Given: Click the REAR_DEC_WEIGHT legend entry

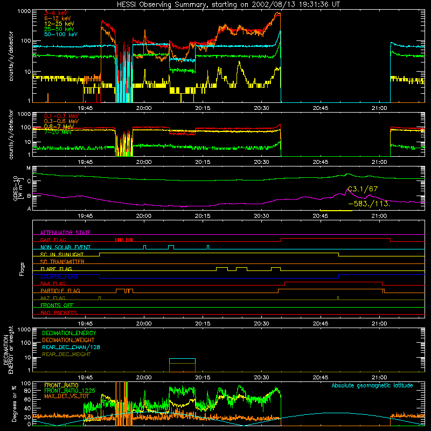Looking at the screenshot, I should tap(66, 354).
